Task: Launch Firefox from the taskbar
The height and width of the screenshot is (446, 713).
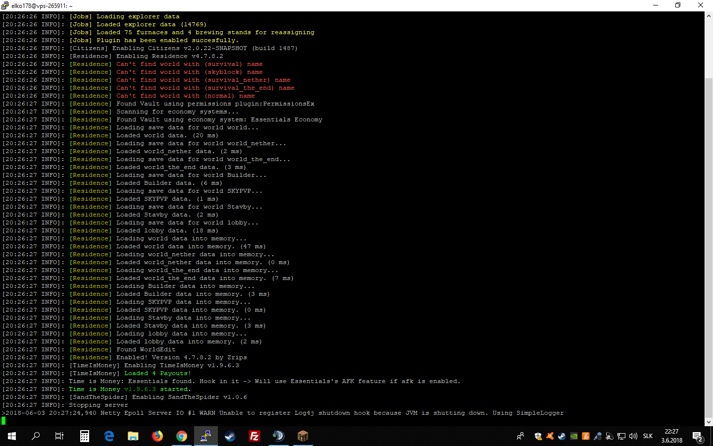Action: pyautogui.click(x=157, y=436)
